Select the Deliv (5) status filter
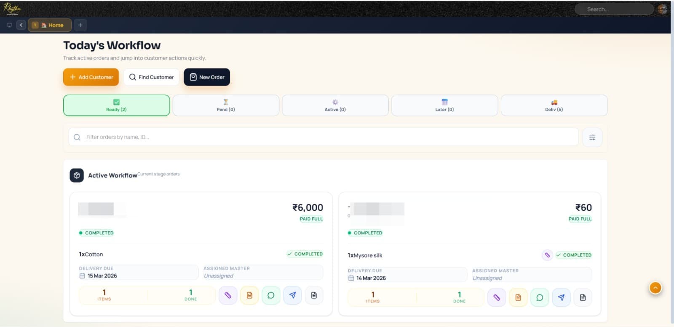This screenshot has width=674, height=327. pyautogui.click(x=554, y=105)
